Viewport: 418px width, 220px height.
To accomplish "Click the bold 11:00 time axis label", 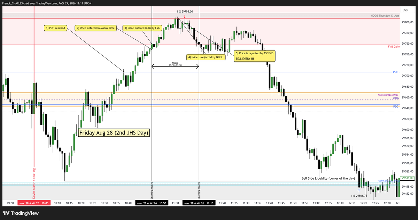I will [x=175, y=203].
